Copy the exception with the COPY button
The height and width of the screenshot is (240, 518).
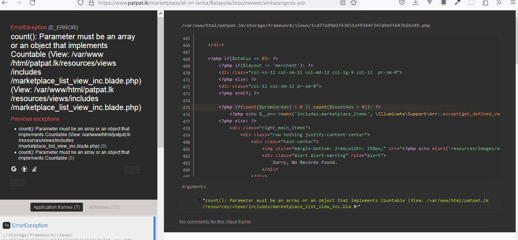click(132, 170)
